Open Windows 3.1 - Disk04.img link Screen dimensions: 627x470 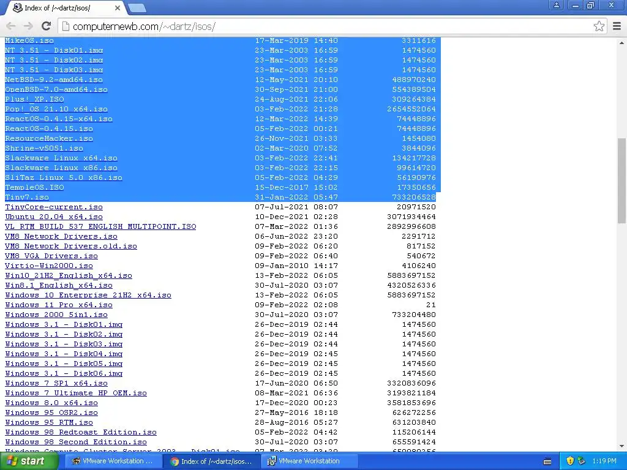click(x=64, y=354)
